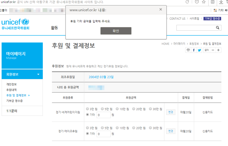The width and height of the screenshot is (228, 146).
Task: Select 30만 원 for 정기-세계어린이지원
Action: (x=150, y=109)
